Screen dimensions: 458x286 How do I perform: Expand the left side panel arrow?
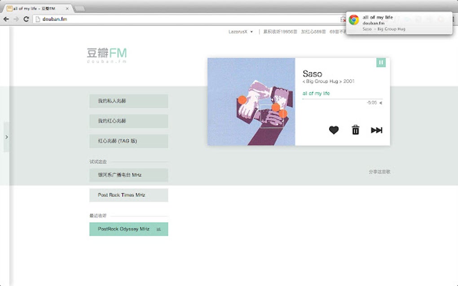(x=6, y=137)
